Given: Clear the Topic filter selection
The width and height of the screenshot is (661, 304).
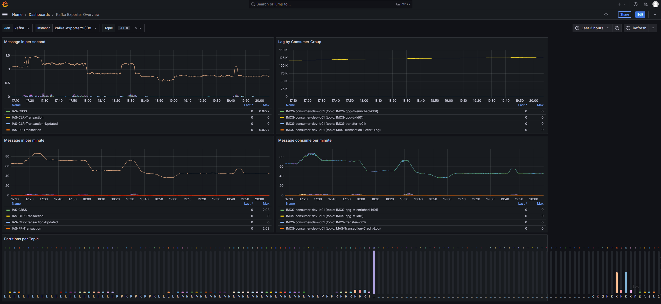Looking at the screenshot, I should click(136, 28).
